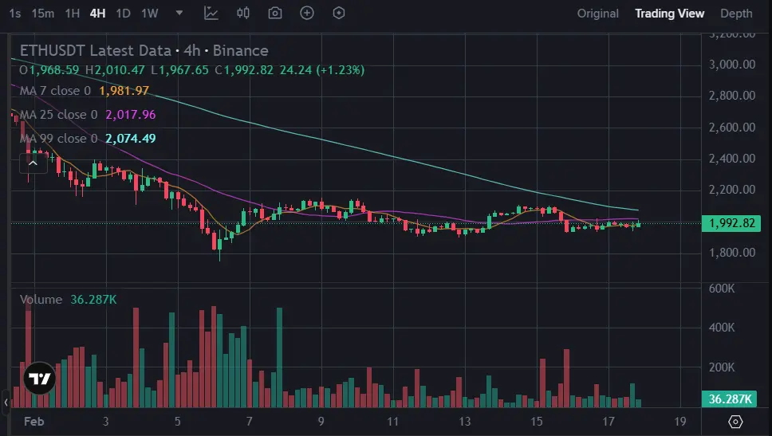The height and width of the screenshot is (436, 772).
Task: Click the TradingView logo badge
Action: pyautogui.click(x=40, y=379)
